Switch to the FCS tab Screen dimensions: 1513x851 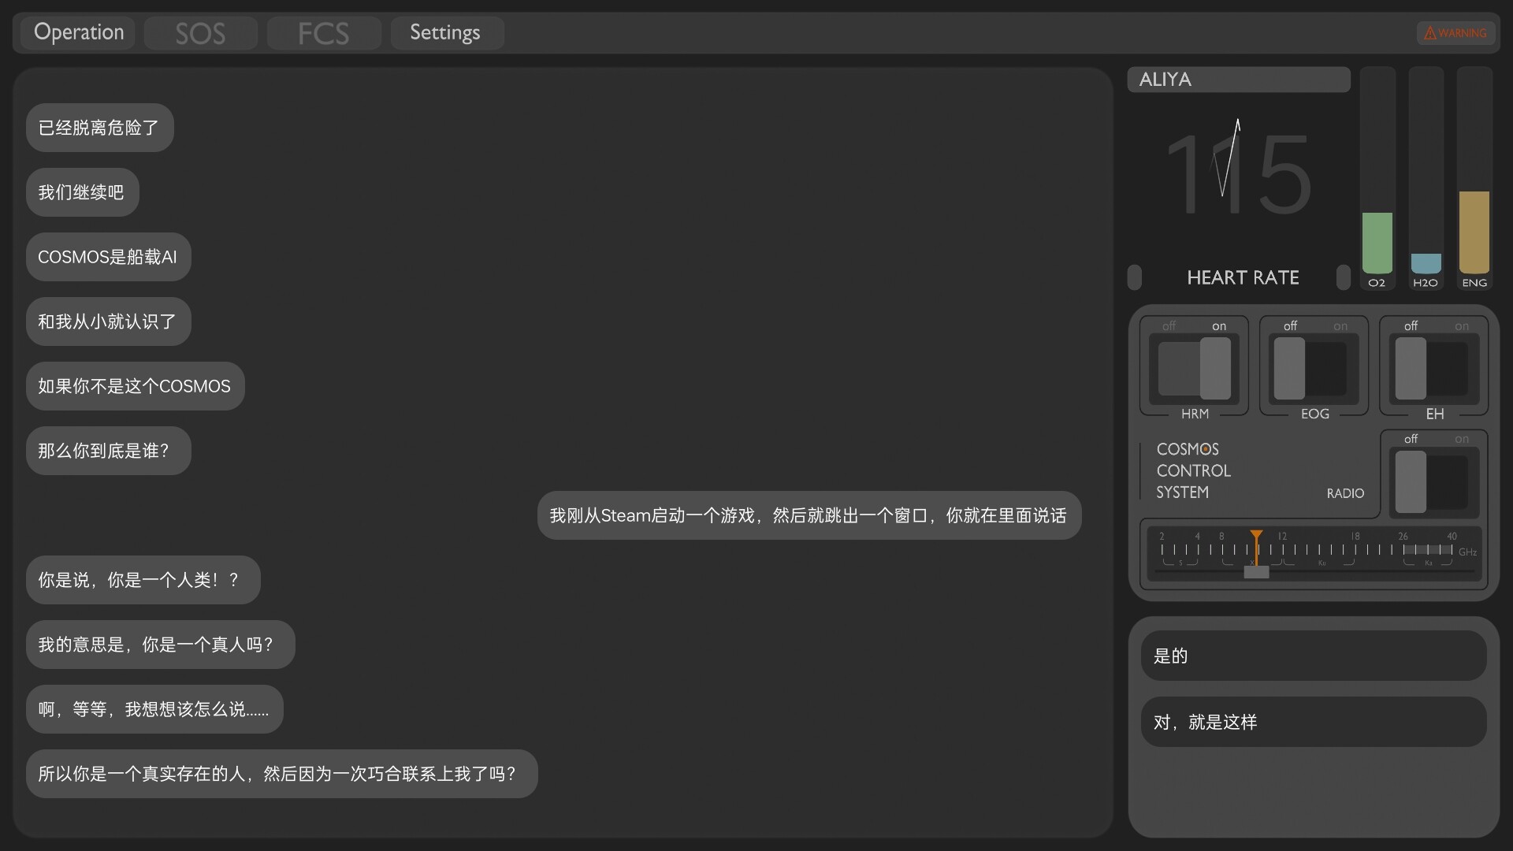(x=323, y=32)
